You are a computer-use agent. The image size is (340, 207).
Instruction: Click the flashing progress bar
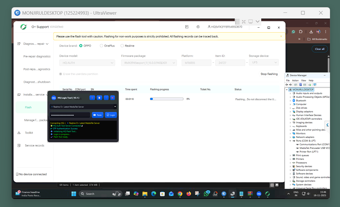coord(167,99)
